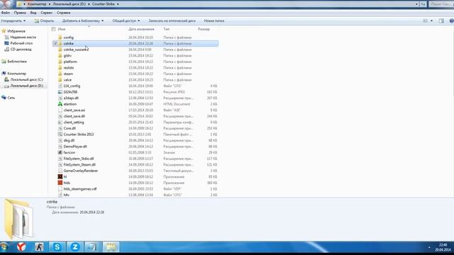Click the atention HTML document icon
Viewport: 454px width, 255px height.
point(60,104)
